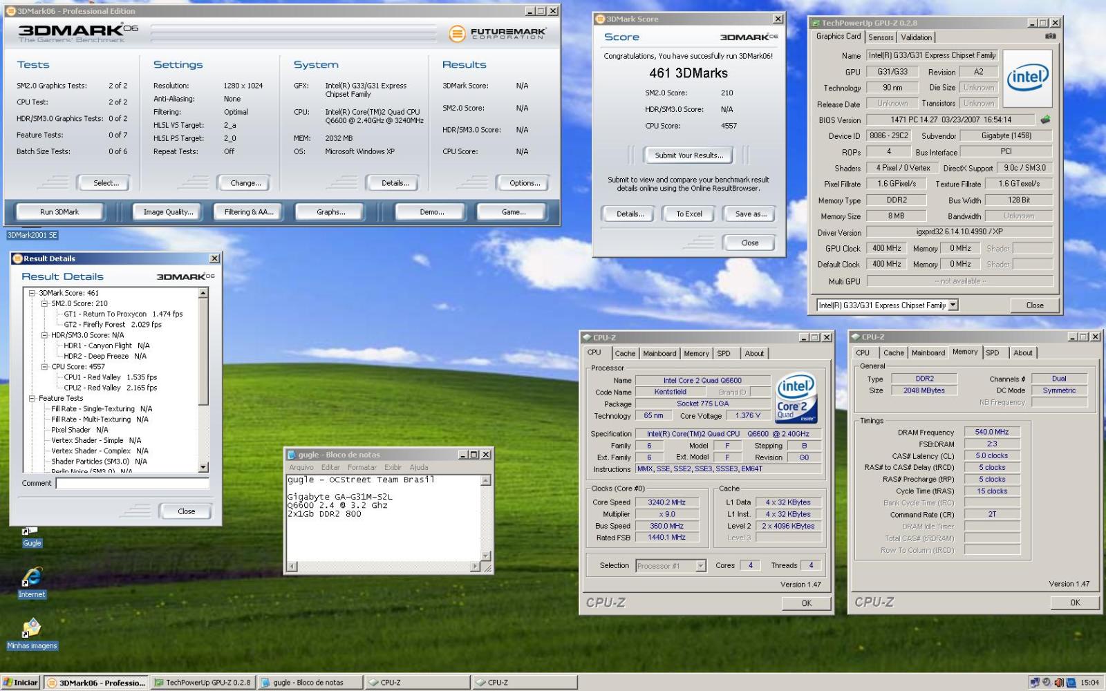Screen dimensions: 1106x691
Task: Click the Intel logo in GPU-Z window
Action: 1027,79
